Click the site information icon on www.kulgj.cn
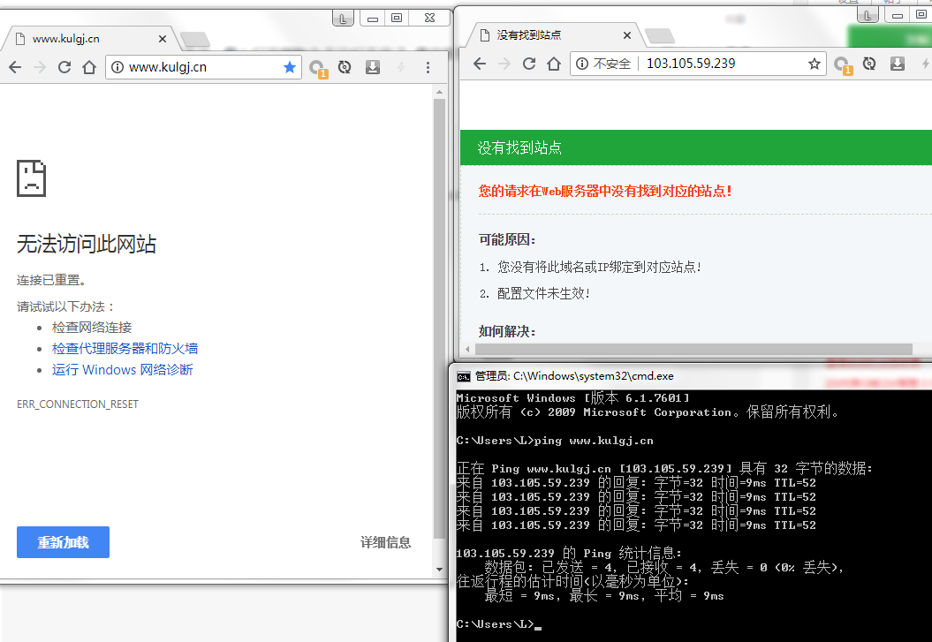The image size is (932, 642). coord(119,66)
